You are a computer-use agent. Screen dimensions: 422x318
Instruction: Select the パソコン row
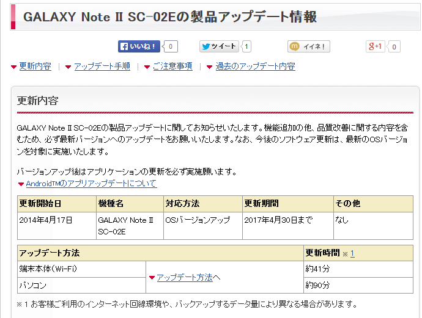(81, 286)
